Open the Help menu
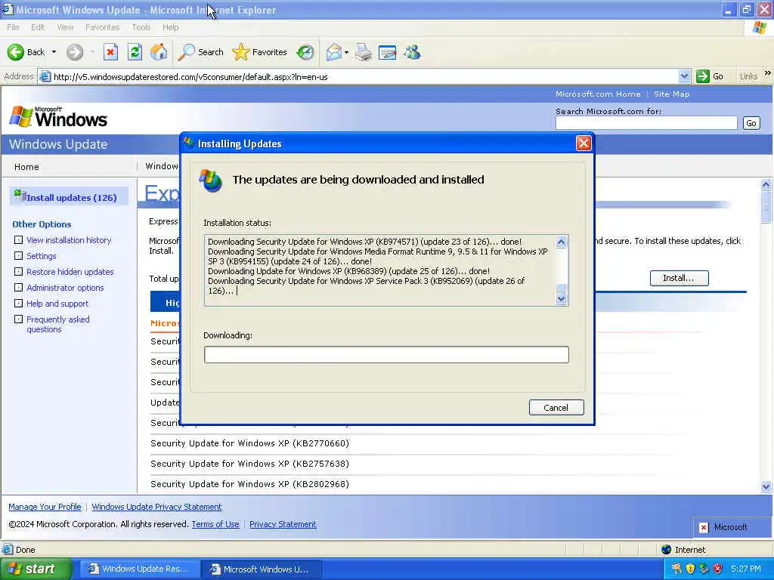The height and width of the screenshot is (580, 774). [170, 27]
